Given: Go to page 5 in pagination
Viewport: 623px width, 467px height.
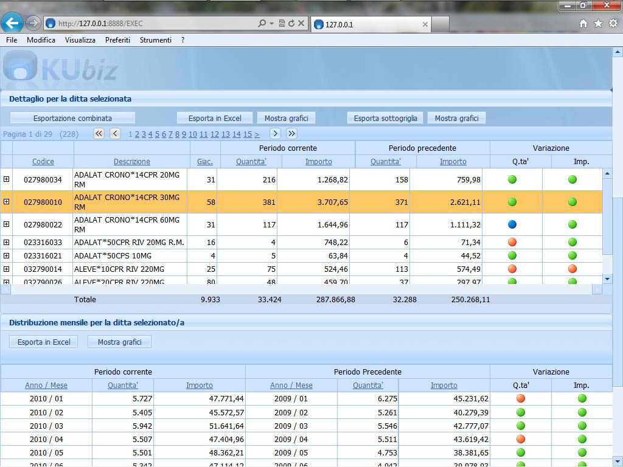Looking at the screenshot, I should pyautogui.click(x=157, y=134).
